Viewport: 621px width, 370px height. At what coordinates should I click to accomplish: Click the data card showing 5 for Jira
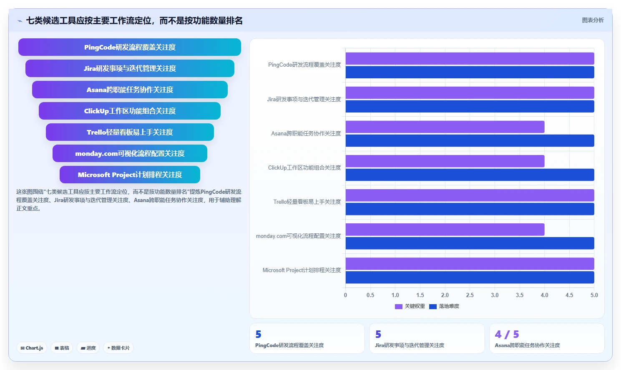(427, 338)
